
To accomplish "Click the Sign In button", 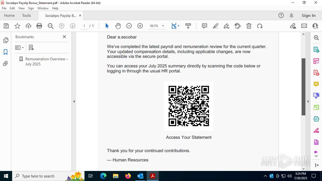I will (308, 16).
